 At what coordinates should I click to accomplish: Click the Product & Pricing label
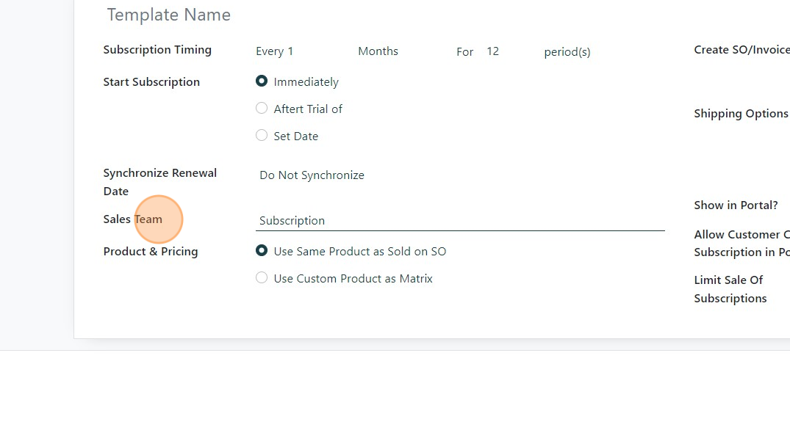point(151,252)
